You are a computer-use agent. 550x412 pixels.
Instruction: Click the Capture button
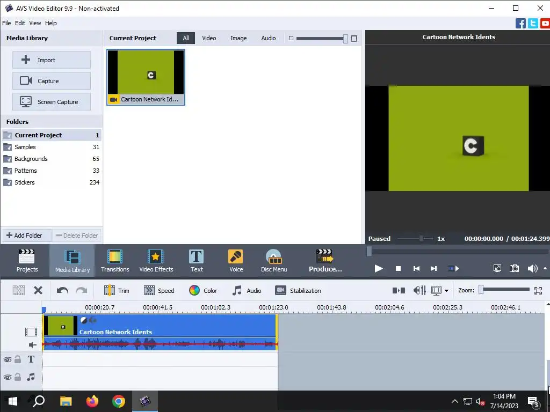coord(52,81)
